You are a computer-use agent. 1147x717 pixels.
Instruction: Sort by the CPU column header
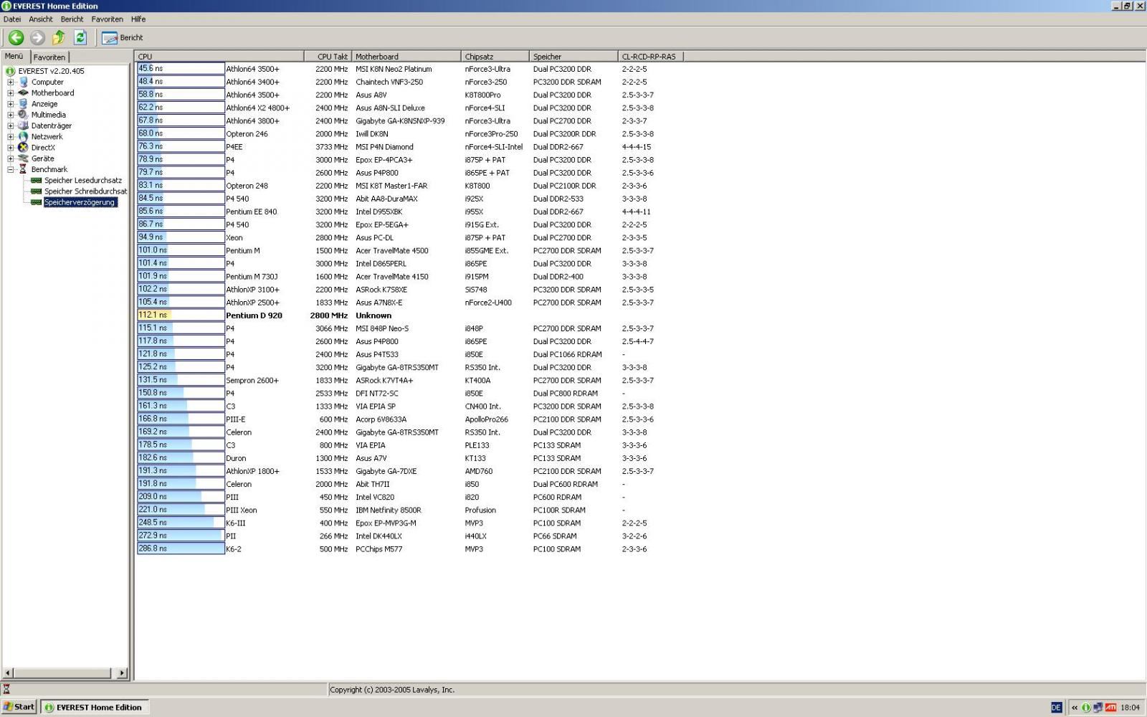coord(219,56)
